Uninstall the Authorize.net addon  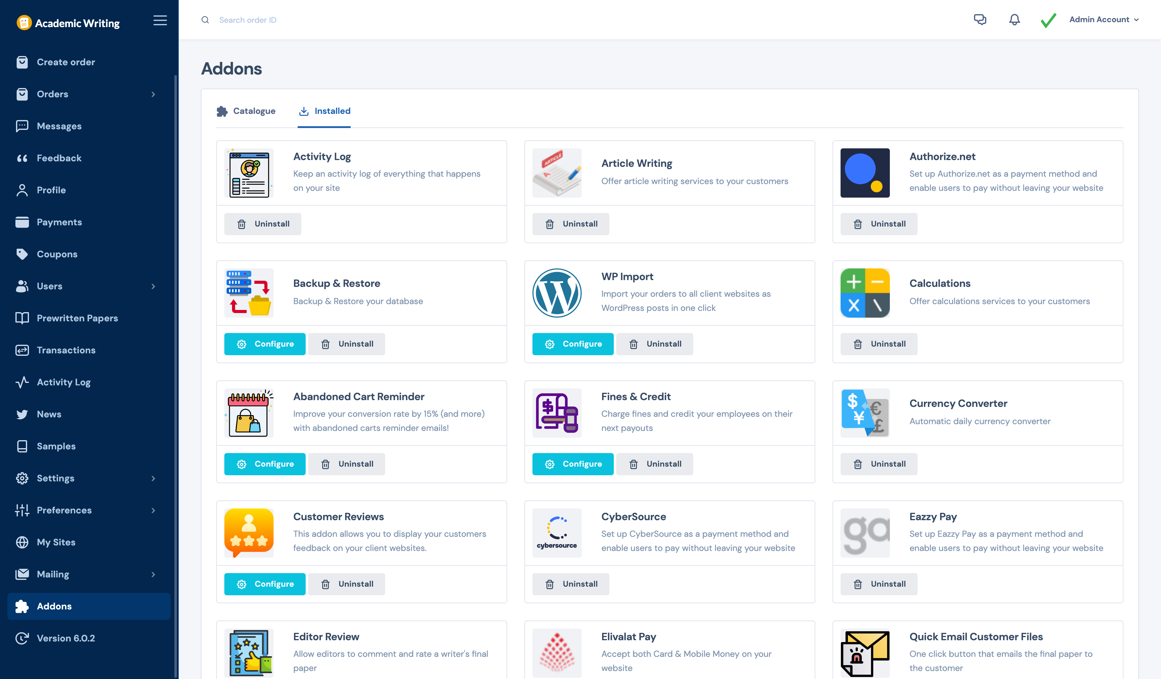pos(878,224)
